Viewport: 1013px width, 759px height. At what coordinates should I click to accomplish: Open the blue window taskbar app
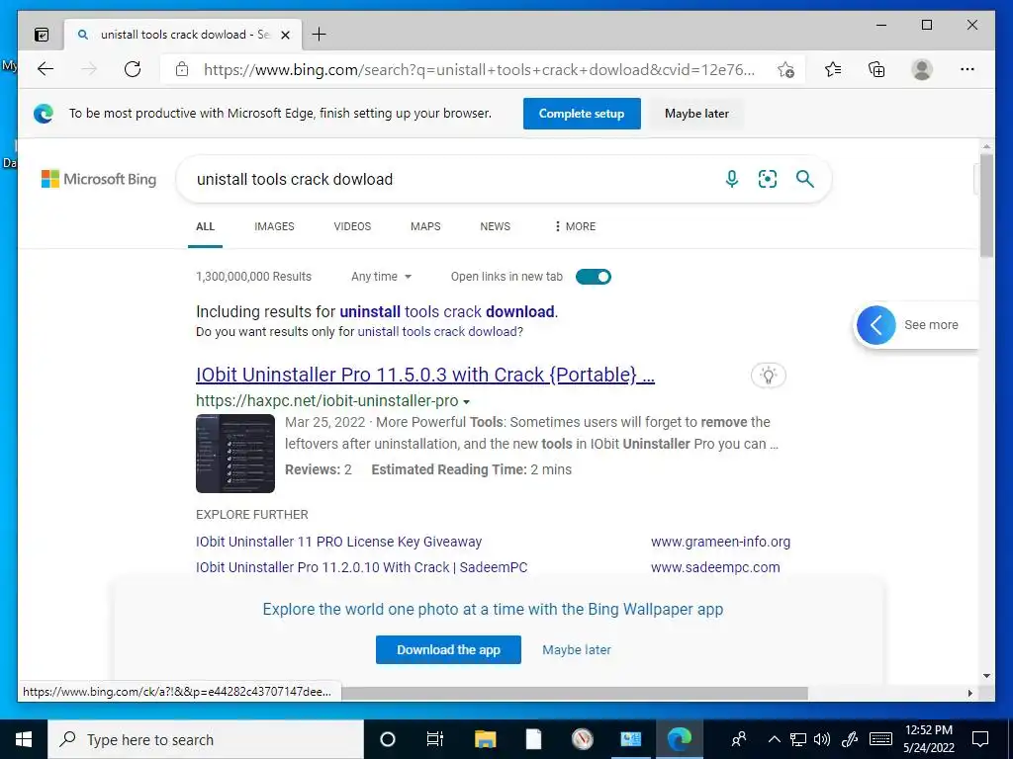pos(630,739)
